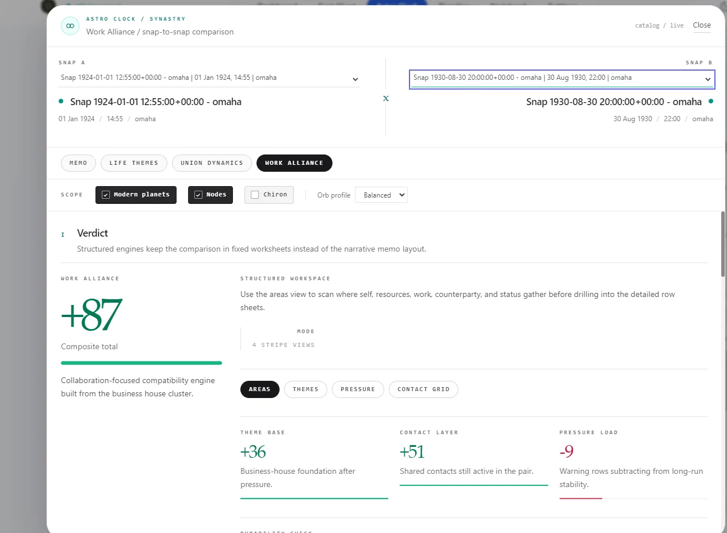Click the '4 STRIPE VIEWS' mode text

[x=284, y=345]
